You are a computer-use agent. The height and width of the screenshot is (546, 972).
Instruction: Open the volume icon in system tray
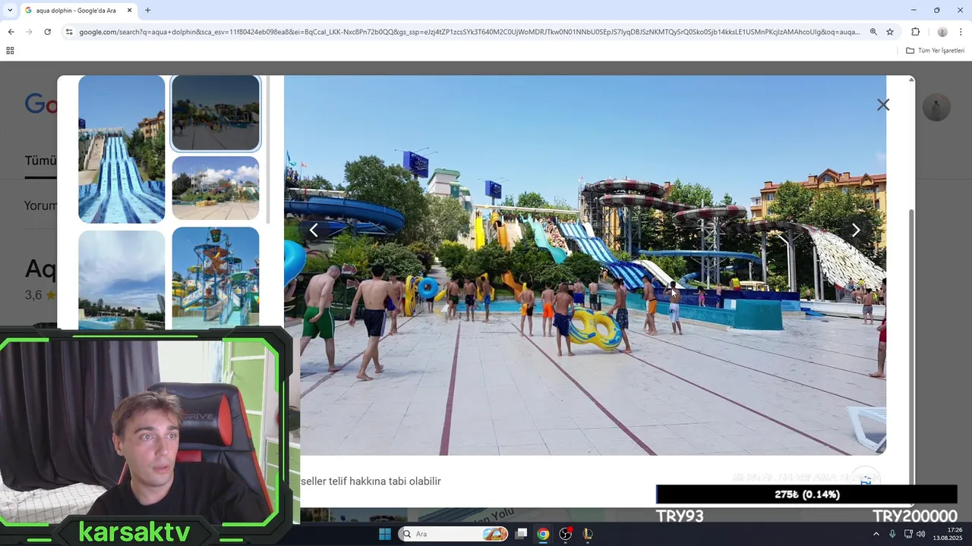tap(921, 534)
